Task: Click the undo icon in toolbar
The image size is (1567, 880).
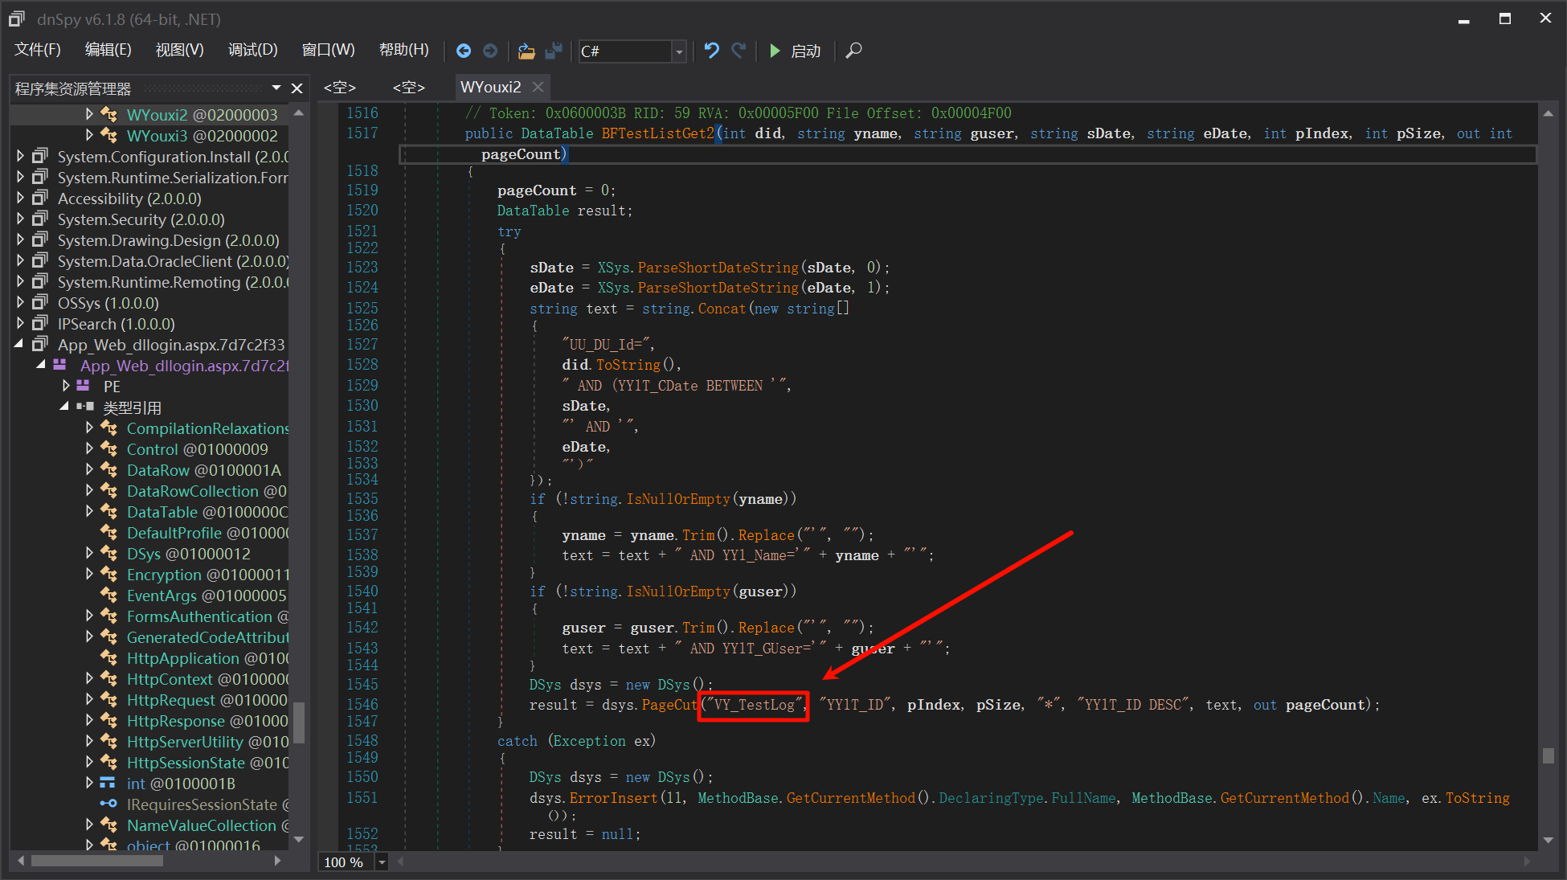Action: [711, 51]
